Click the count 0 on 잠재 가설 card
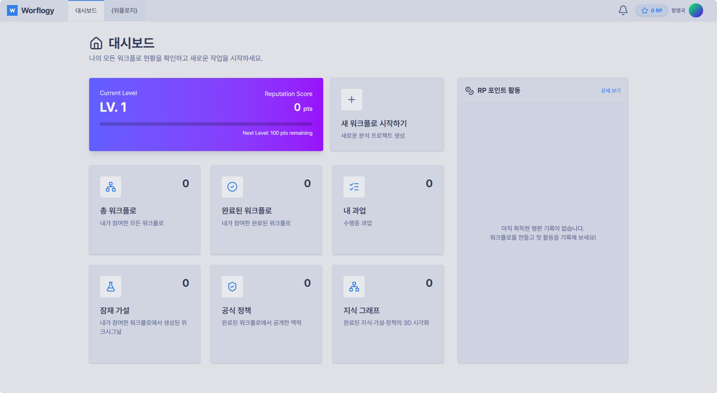717x393 pixels. click(186, 283)
